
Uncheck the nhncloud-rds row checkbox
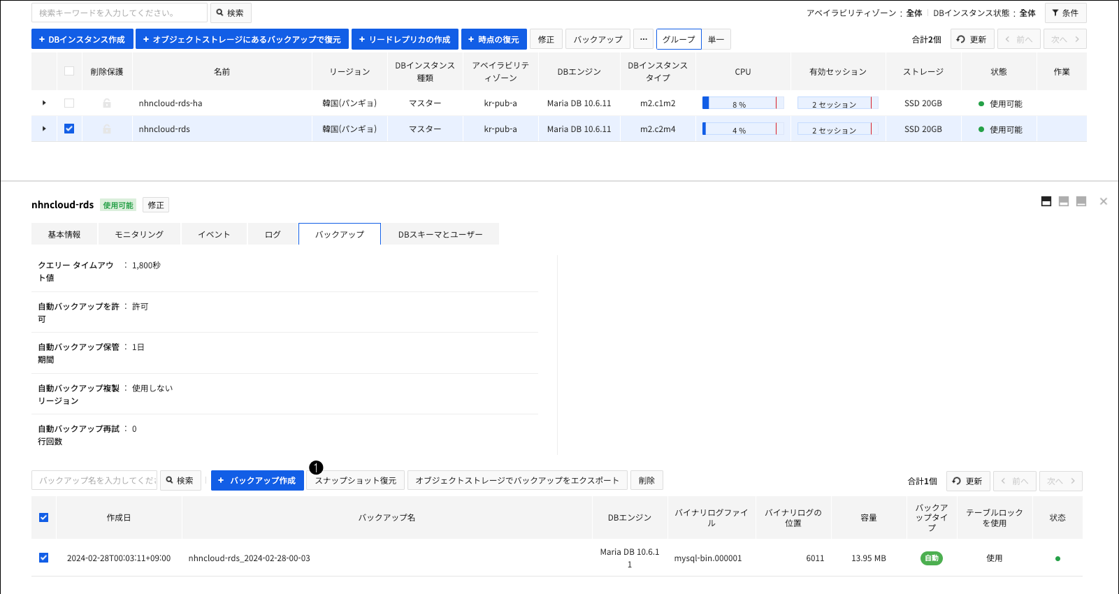click(x=69, y=129)
